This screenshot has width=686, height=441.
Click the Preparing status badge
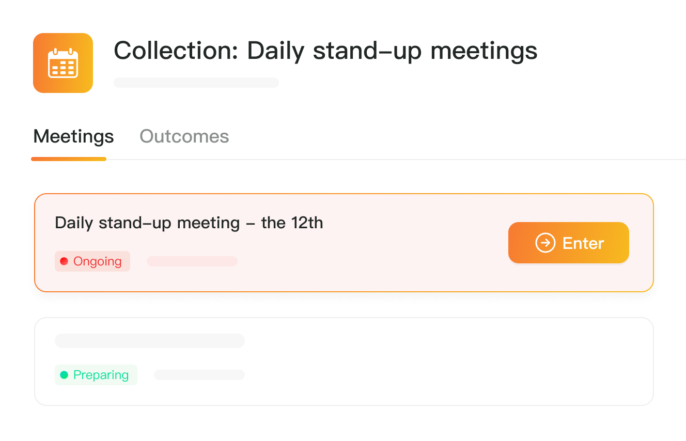click(x=96, y=375)
